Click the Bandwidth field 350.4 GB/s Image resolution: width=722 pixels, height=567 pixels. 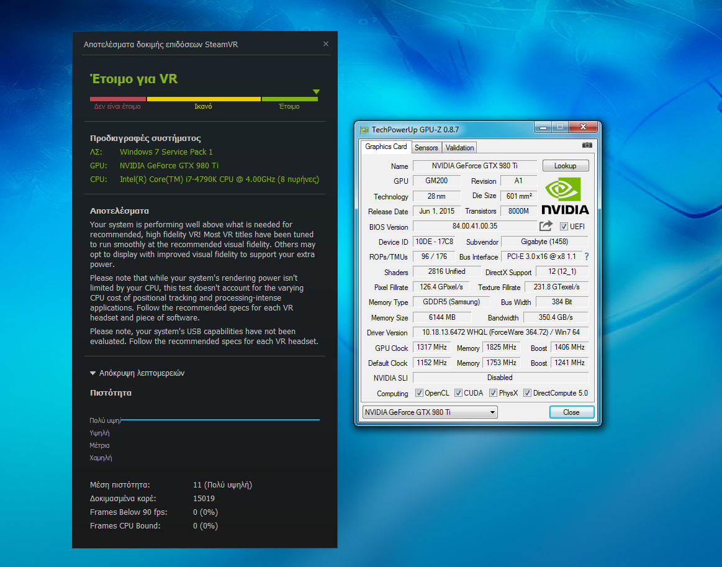[x=556, y=317]
